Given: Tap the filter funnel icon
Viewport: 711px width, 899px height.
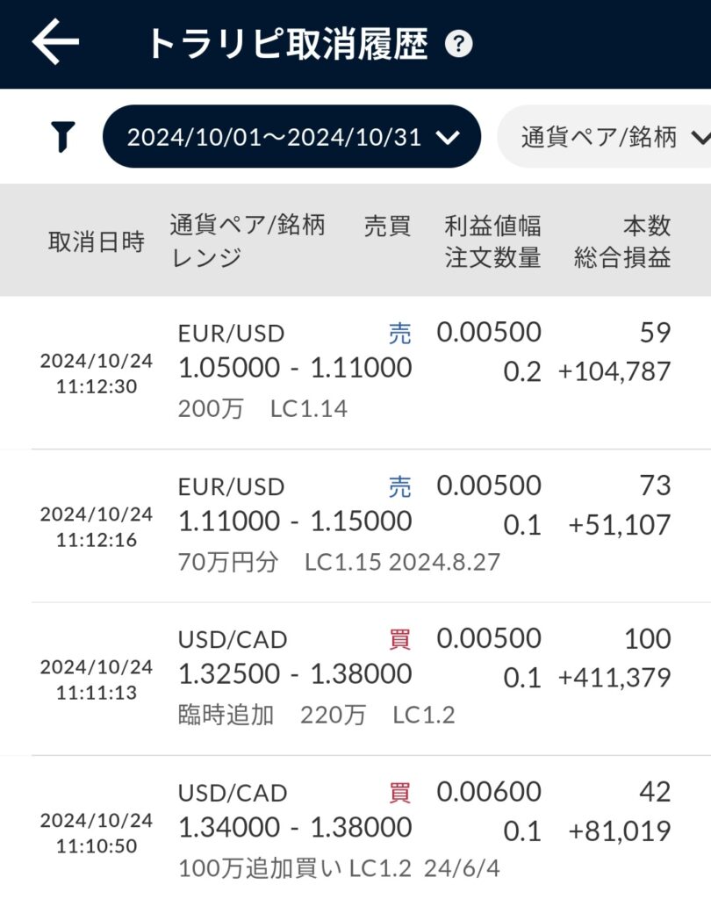Looking at the screenshot, I should pos(62,136).
